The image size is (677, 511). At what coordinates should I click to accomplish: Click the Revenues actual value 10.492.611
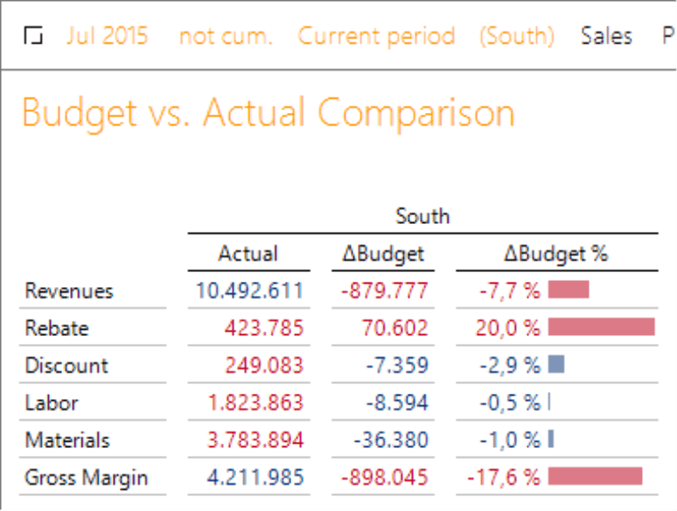pos(249,290)
